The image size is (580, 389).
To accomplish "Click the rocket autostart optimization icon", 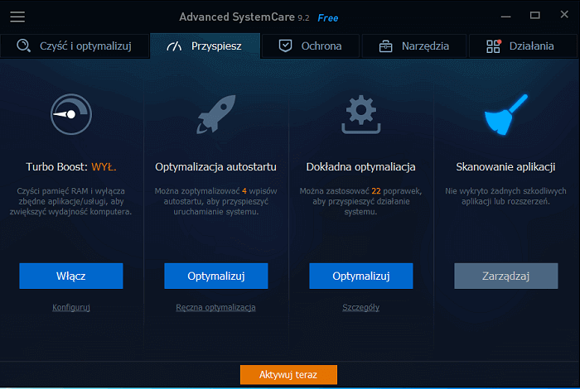I will click(215, 114).
